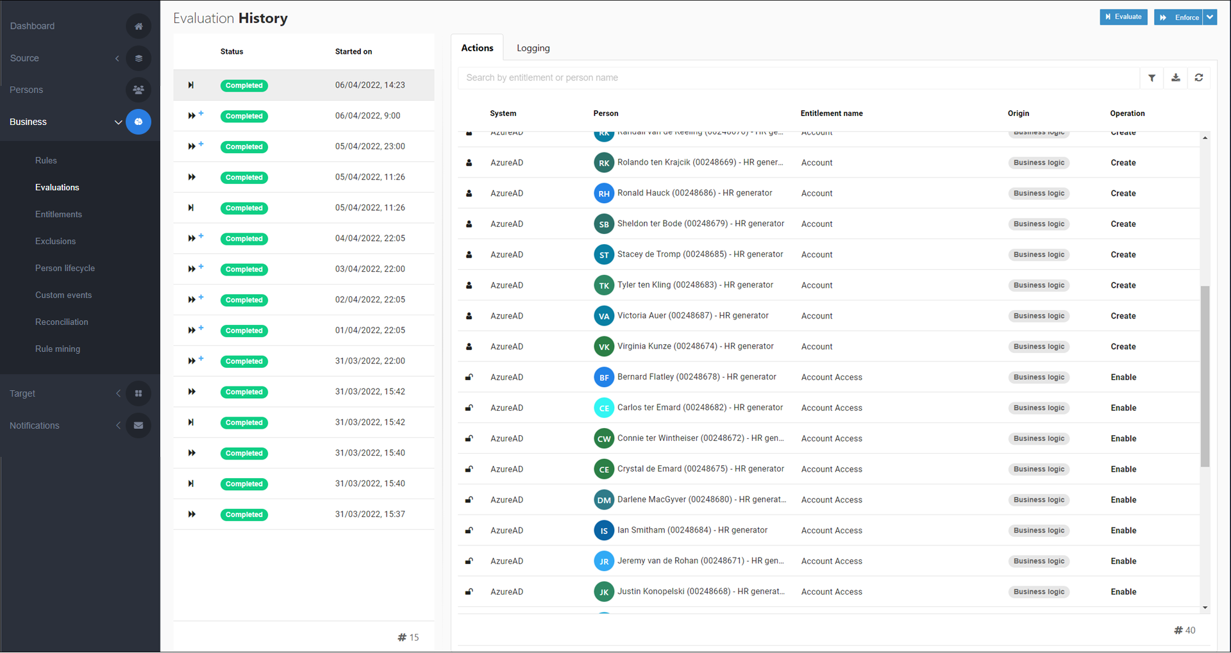1231x653 pixels.
Task: Switch to the Logging tab
Action: 533,47
